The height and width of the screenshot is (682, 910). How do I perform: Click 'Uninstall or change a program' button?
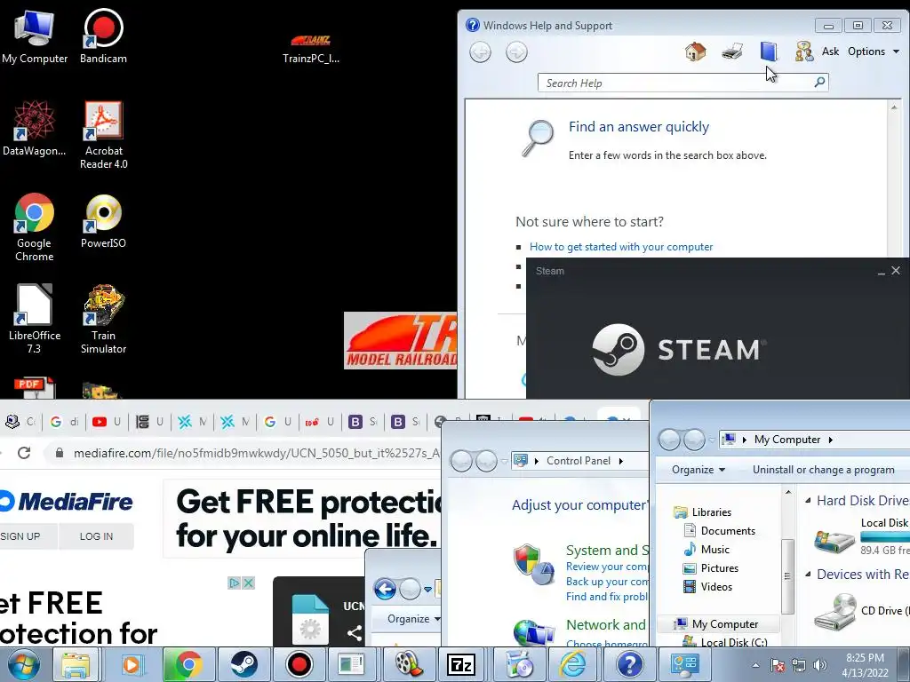(x=823, y=470)
